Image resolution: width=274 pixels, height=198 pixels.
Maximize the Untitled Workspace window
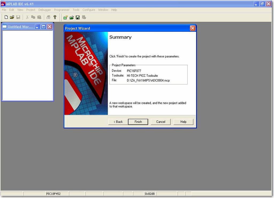(44, 27)
